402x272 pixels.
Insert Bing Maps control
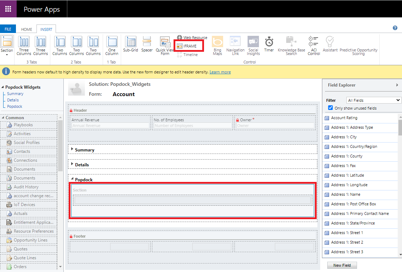(x=217, y=46)
